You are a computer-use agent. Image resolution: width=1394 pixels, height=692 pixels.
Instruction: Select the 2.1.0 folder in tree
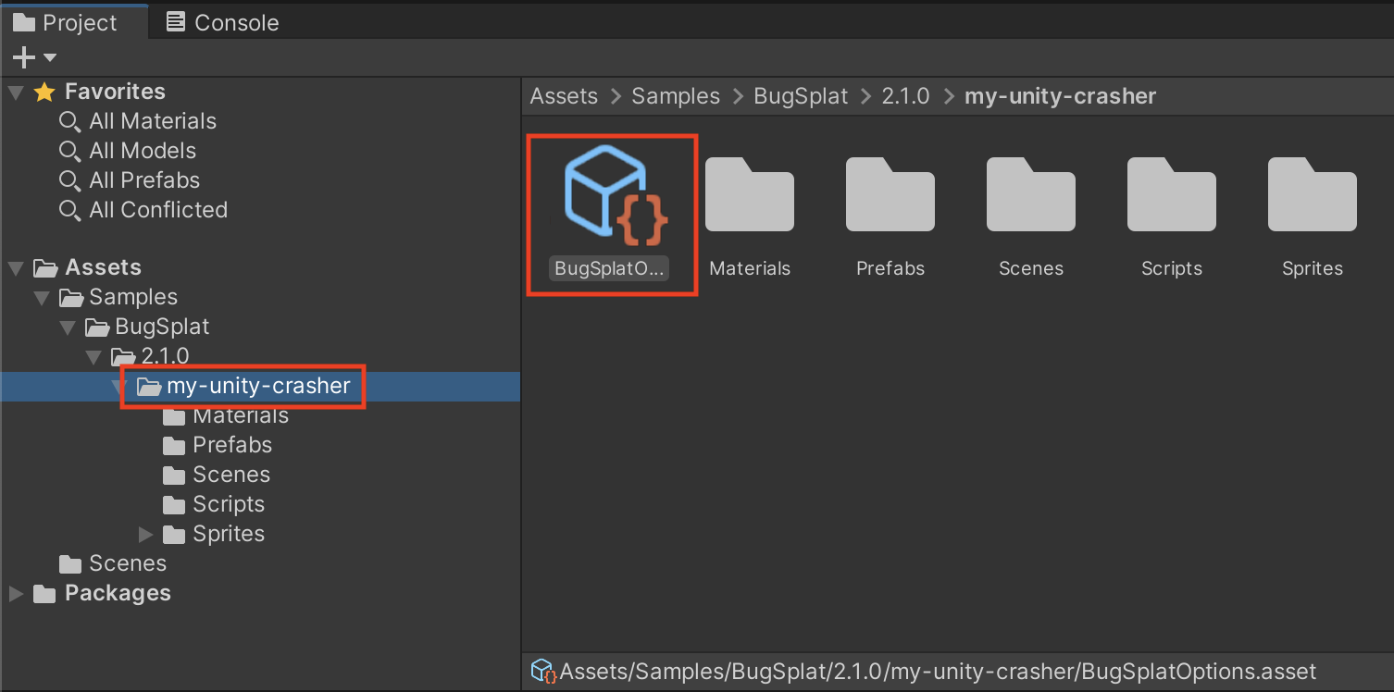(165, 356)
